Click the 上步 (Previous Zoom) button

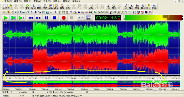click(108, 7)
